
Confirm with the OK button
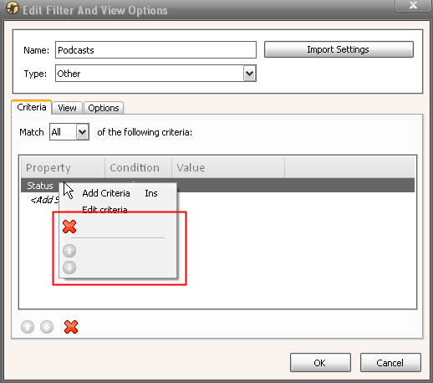click(x=320, y=363)
